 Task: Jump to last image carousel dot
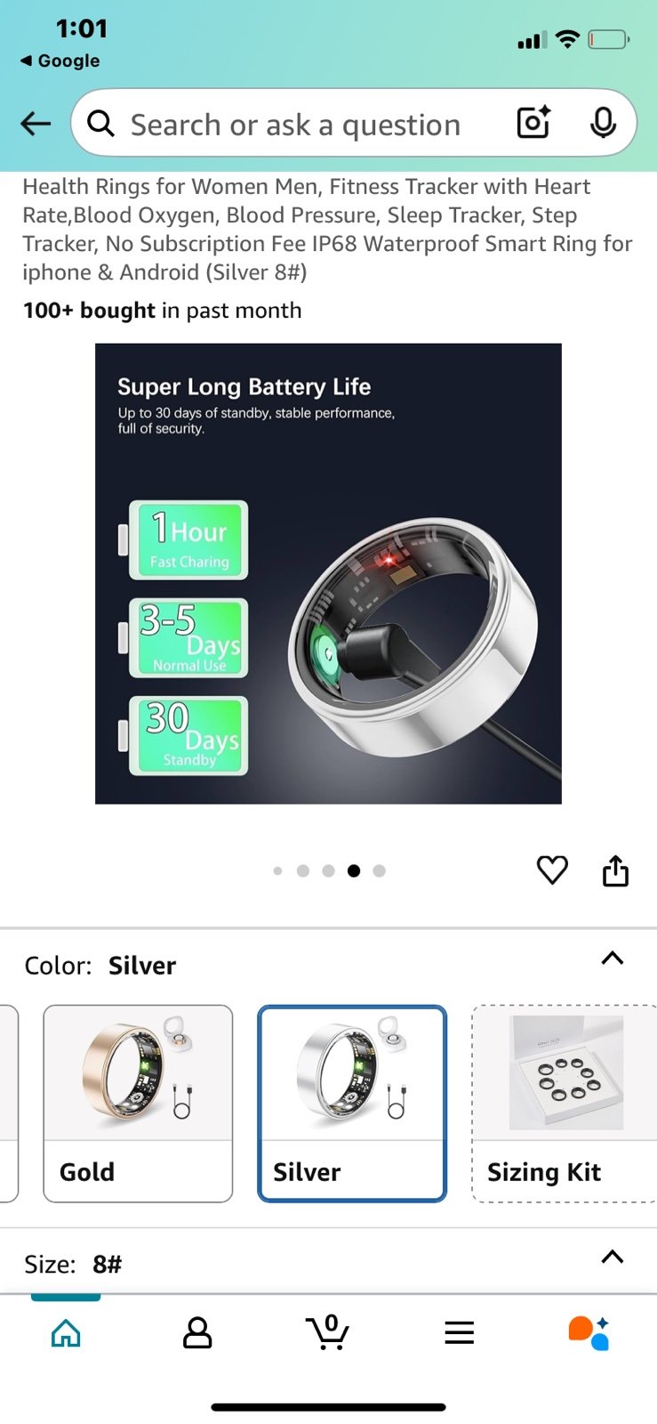pos(380,870)
